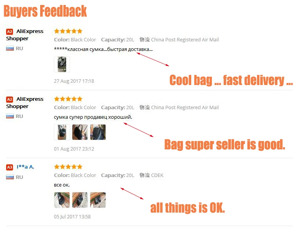
Task: Open third photo in 05 Jul review
Action: tap(98, 200)
